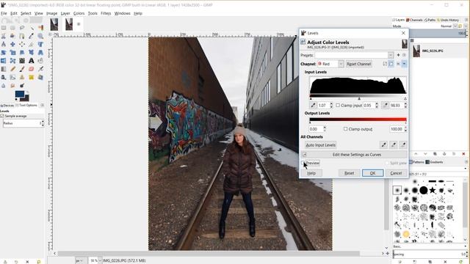Screen dimensions: 470x264
Task: Click Help in the Levels dialog
Action: point(311,173)
